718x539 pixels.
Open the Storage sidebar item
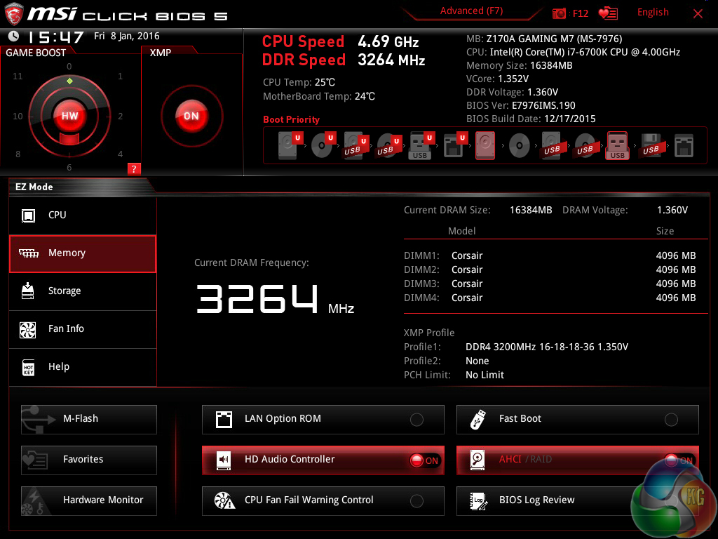[83, 291]
